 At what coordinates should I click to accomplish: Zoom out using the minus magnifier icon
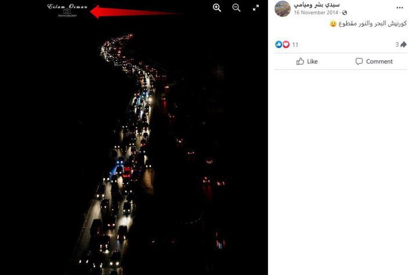pos(236,8)
